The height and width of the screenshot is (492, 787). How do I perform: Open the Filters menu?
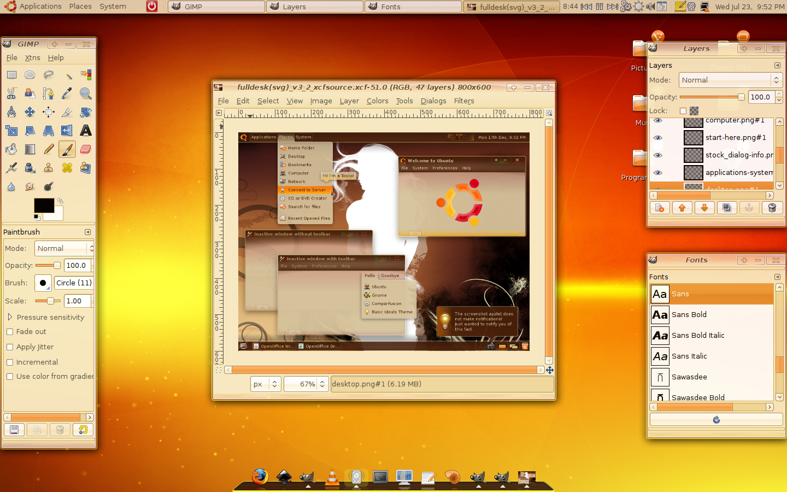pos(464,101)
